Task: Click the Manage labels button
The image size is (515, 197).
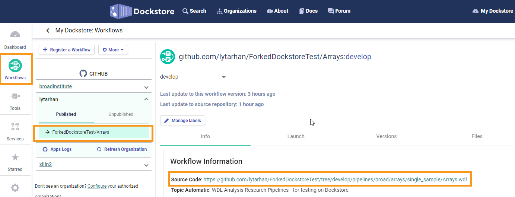Action: 182,121
